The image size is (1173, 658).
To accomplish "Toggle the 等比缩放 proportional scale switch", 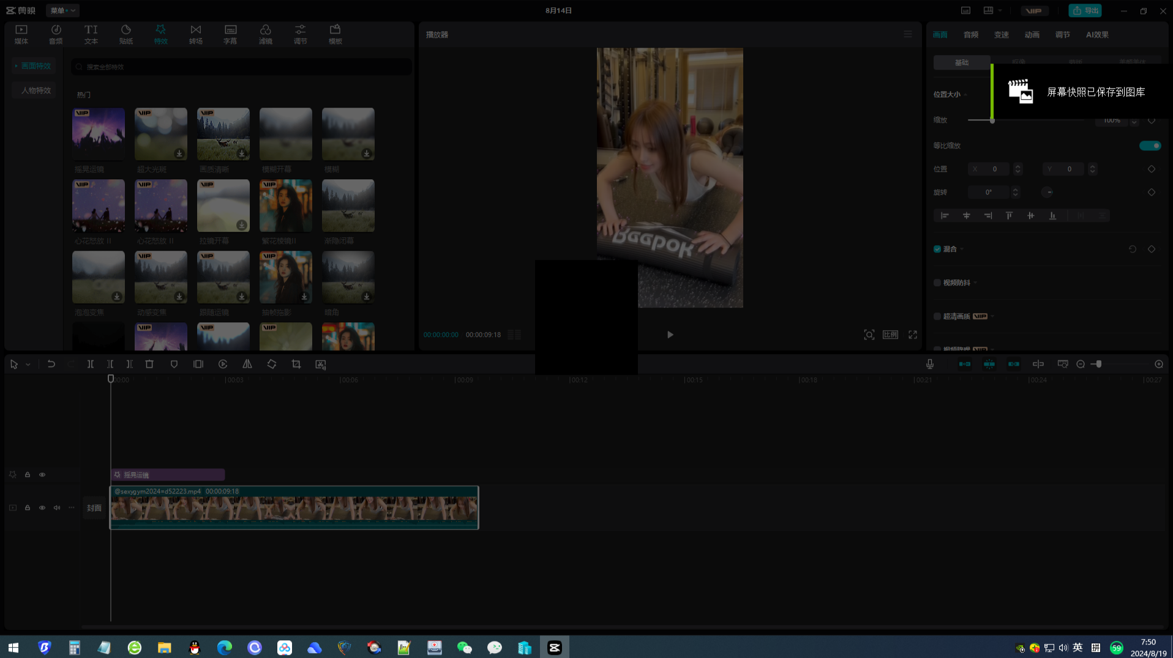I will 1150,146.
